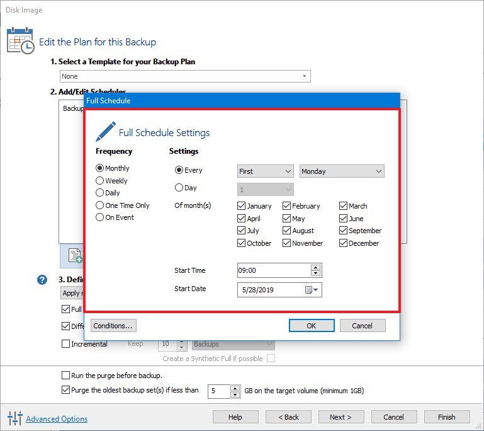Enable the Incremental retention checkbox
Screen dimensions: 484x431
(x=65, y=343)
